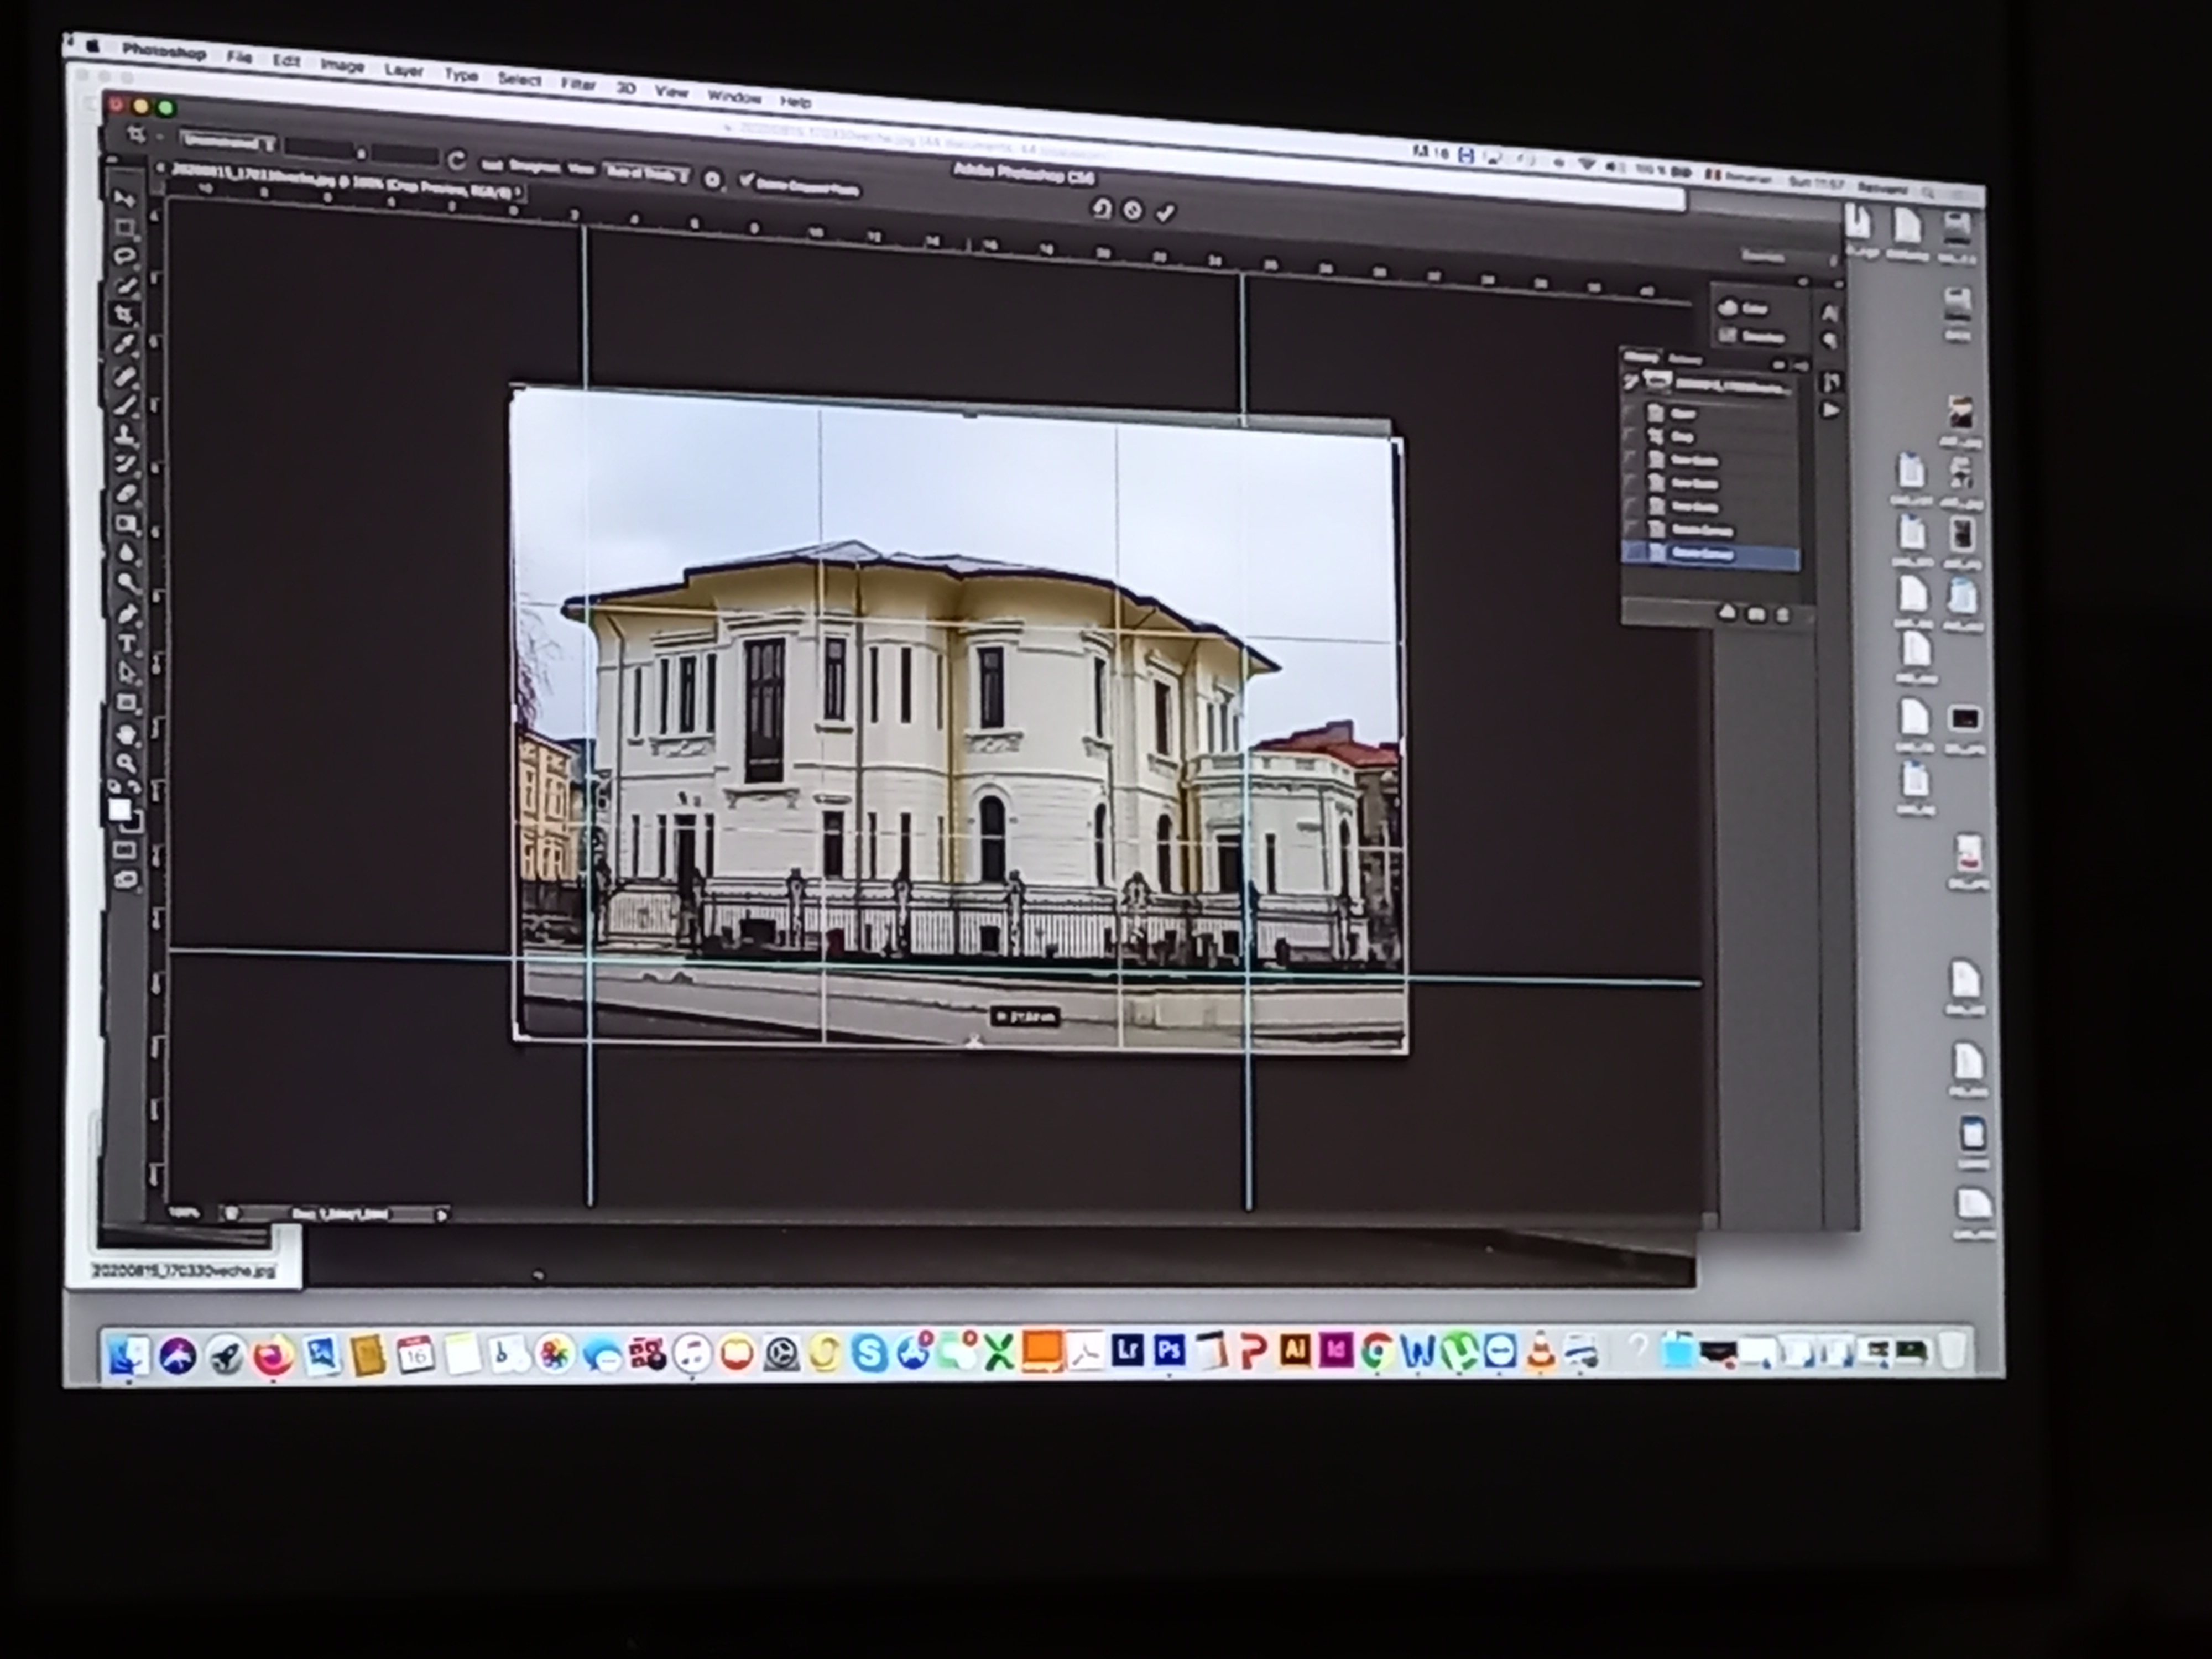Click the foreground color swatch

pos(119,810)
